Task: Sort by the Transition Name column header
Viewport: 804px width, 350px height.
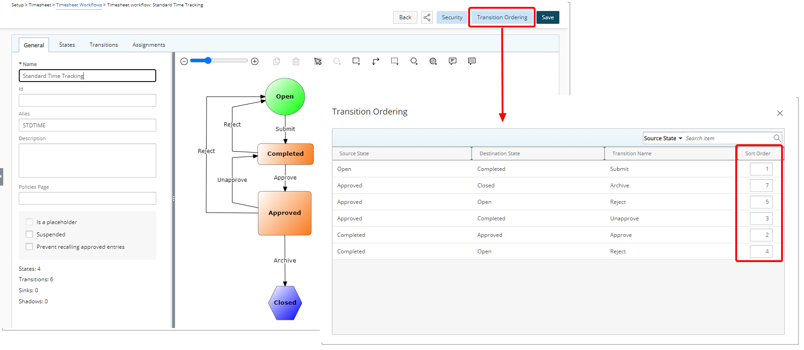Action: [x=632, y=153]
